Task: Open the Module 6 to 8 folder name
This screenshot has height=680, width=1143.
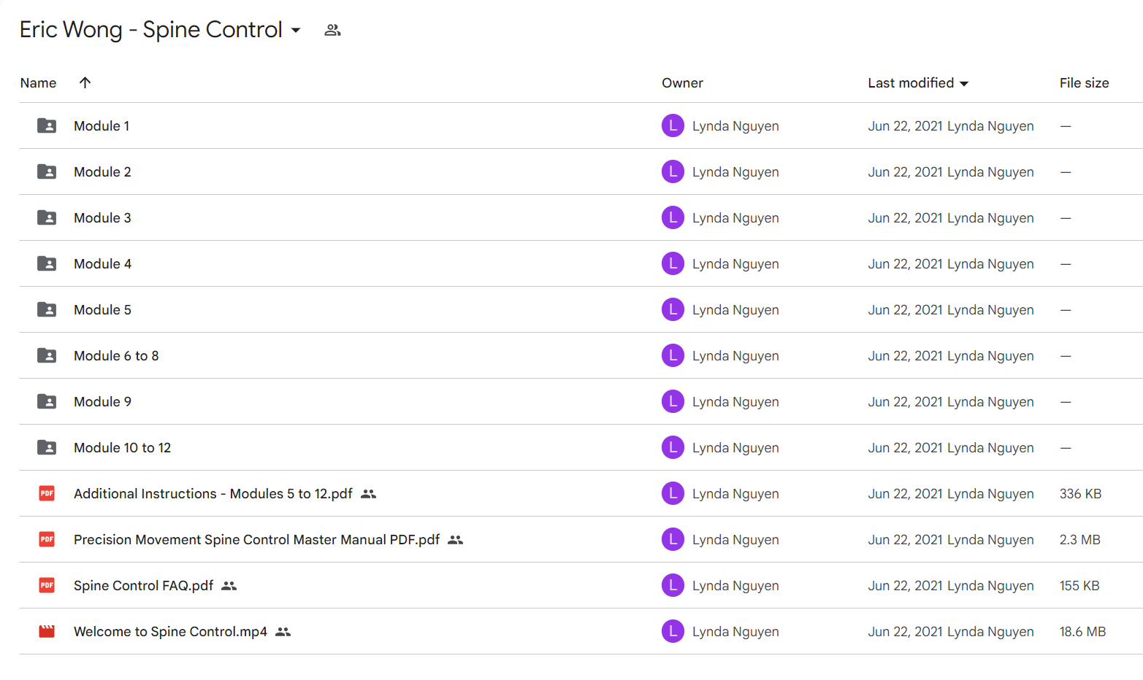Action: [x=116, y=356]
